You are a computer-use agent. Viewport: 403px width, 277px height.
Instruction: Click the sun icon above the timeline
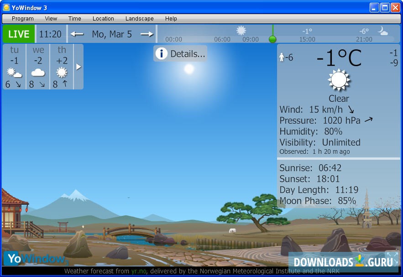click(241, 31)
